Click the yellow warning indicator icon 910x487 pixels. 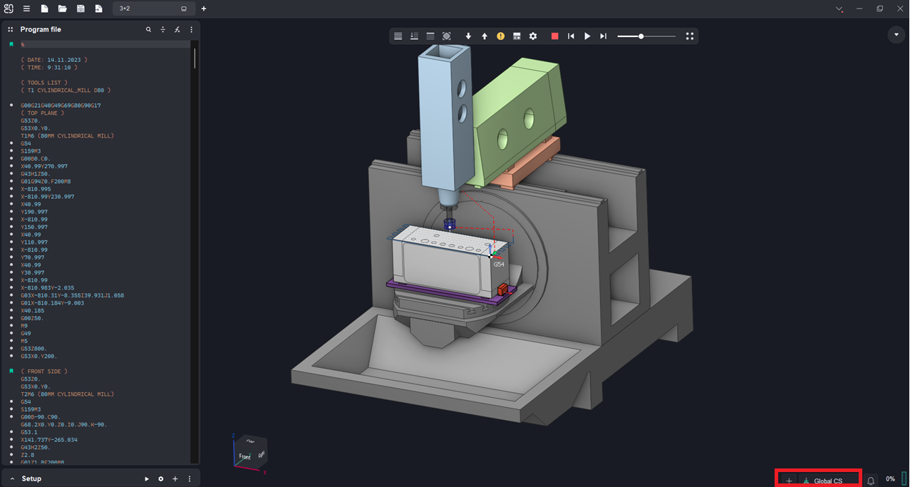click(500, 36)
